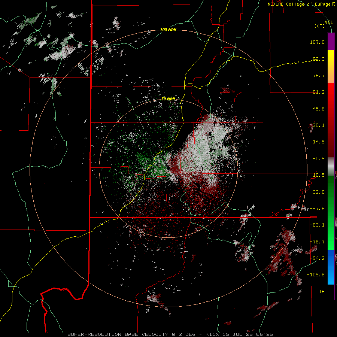Click the VEL legend title
337x337 pixels.
(x=329, y=22)
